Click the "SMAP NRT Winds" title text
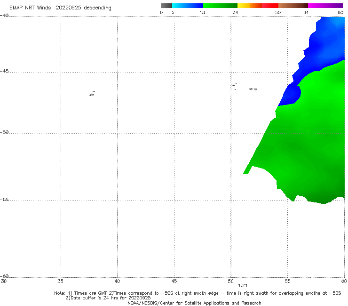The width and height of the screenshot is (348, 306). coord(30,8)
